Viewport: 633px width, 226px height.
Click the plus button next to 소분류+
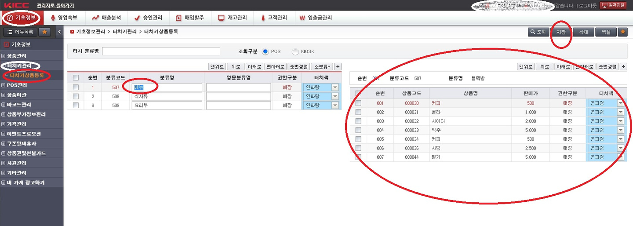click(338, 67)
